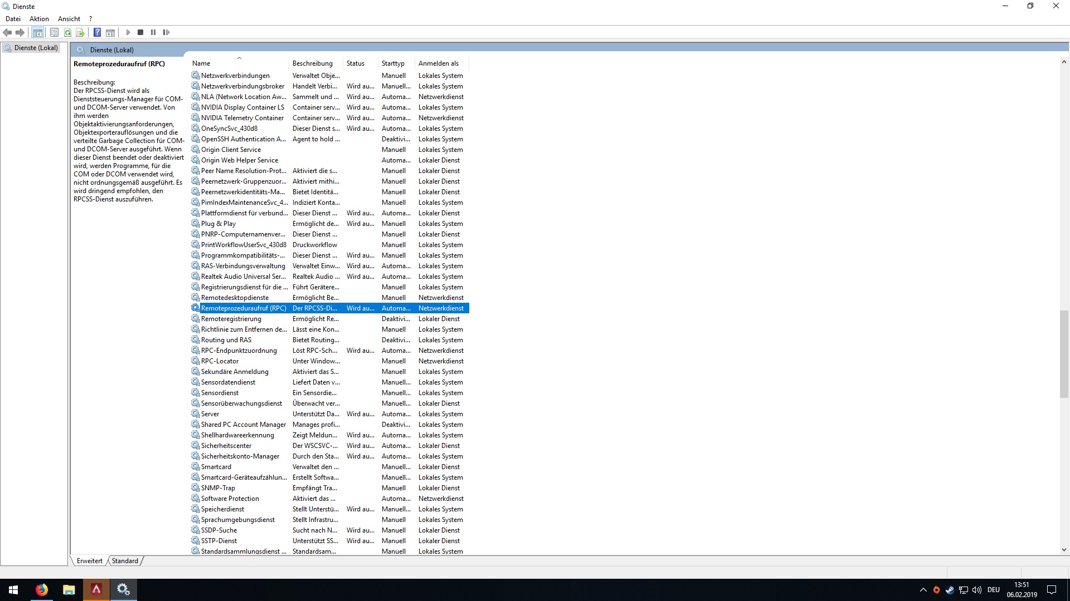Toggle the action pane show/hide icon
Image resolution: width=1070 pixels, height=601 pixels.
coord(110,32)
